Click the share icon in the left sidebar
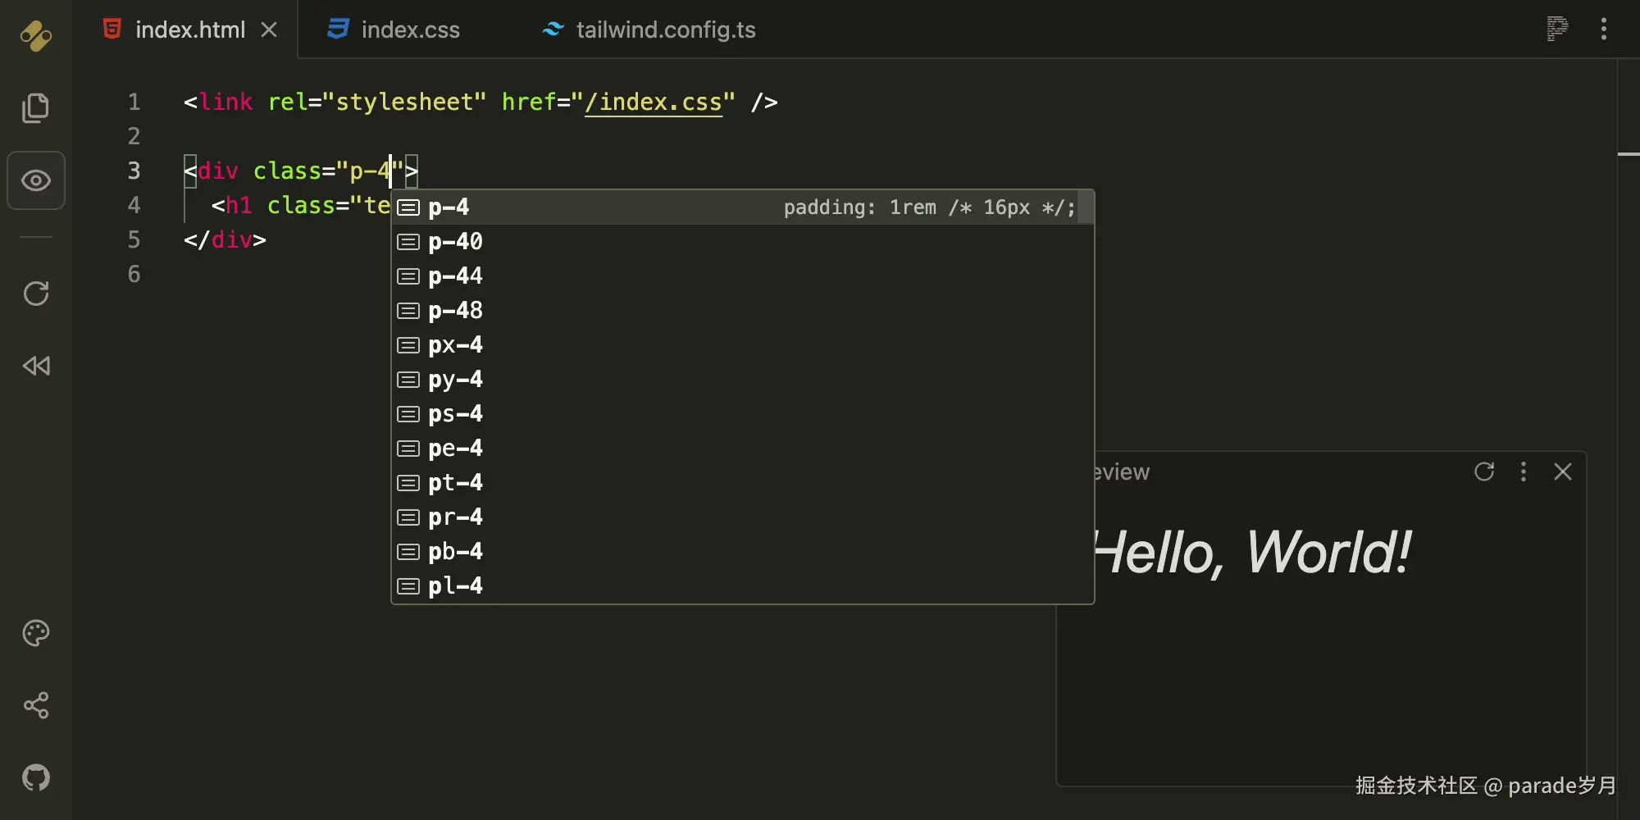The image size is (1640, 820). click(36, 705)
